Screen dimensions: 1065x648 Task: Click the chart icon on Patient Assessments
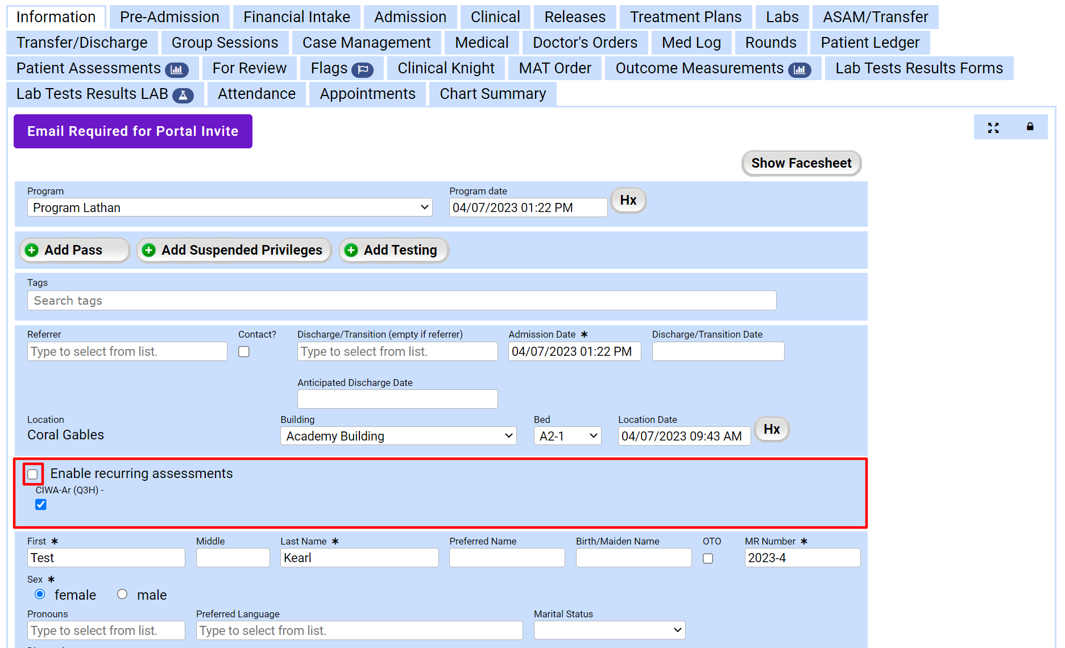[x=177, y=70]
